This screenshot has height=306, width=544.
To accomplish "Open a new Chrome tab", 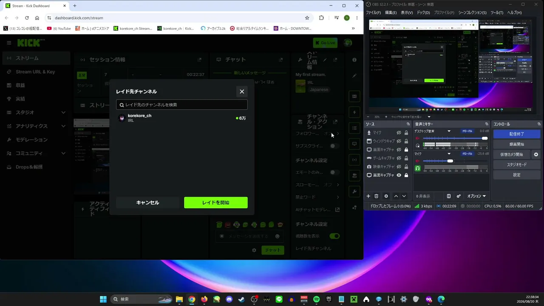I will (x=74, y=6).
